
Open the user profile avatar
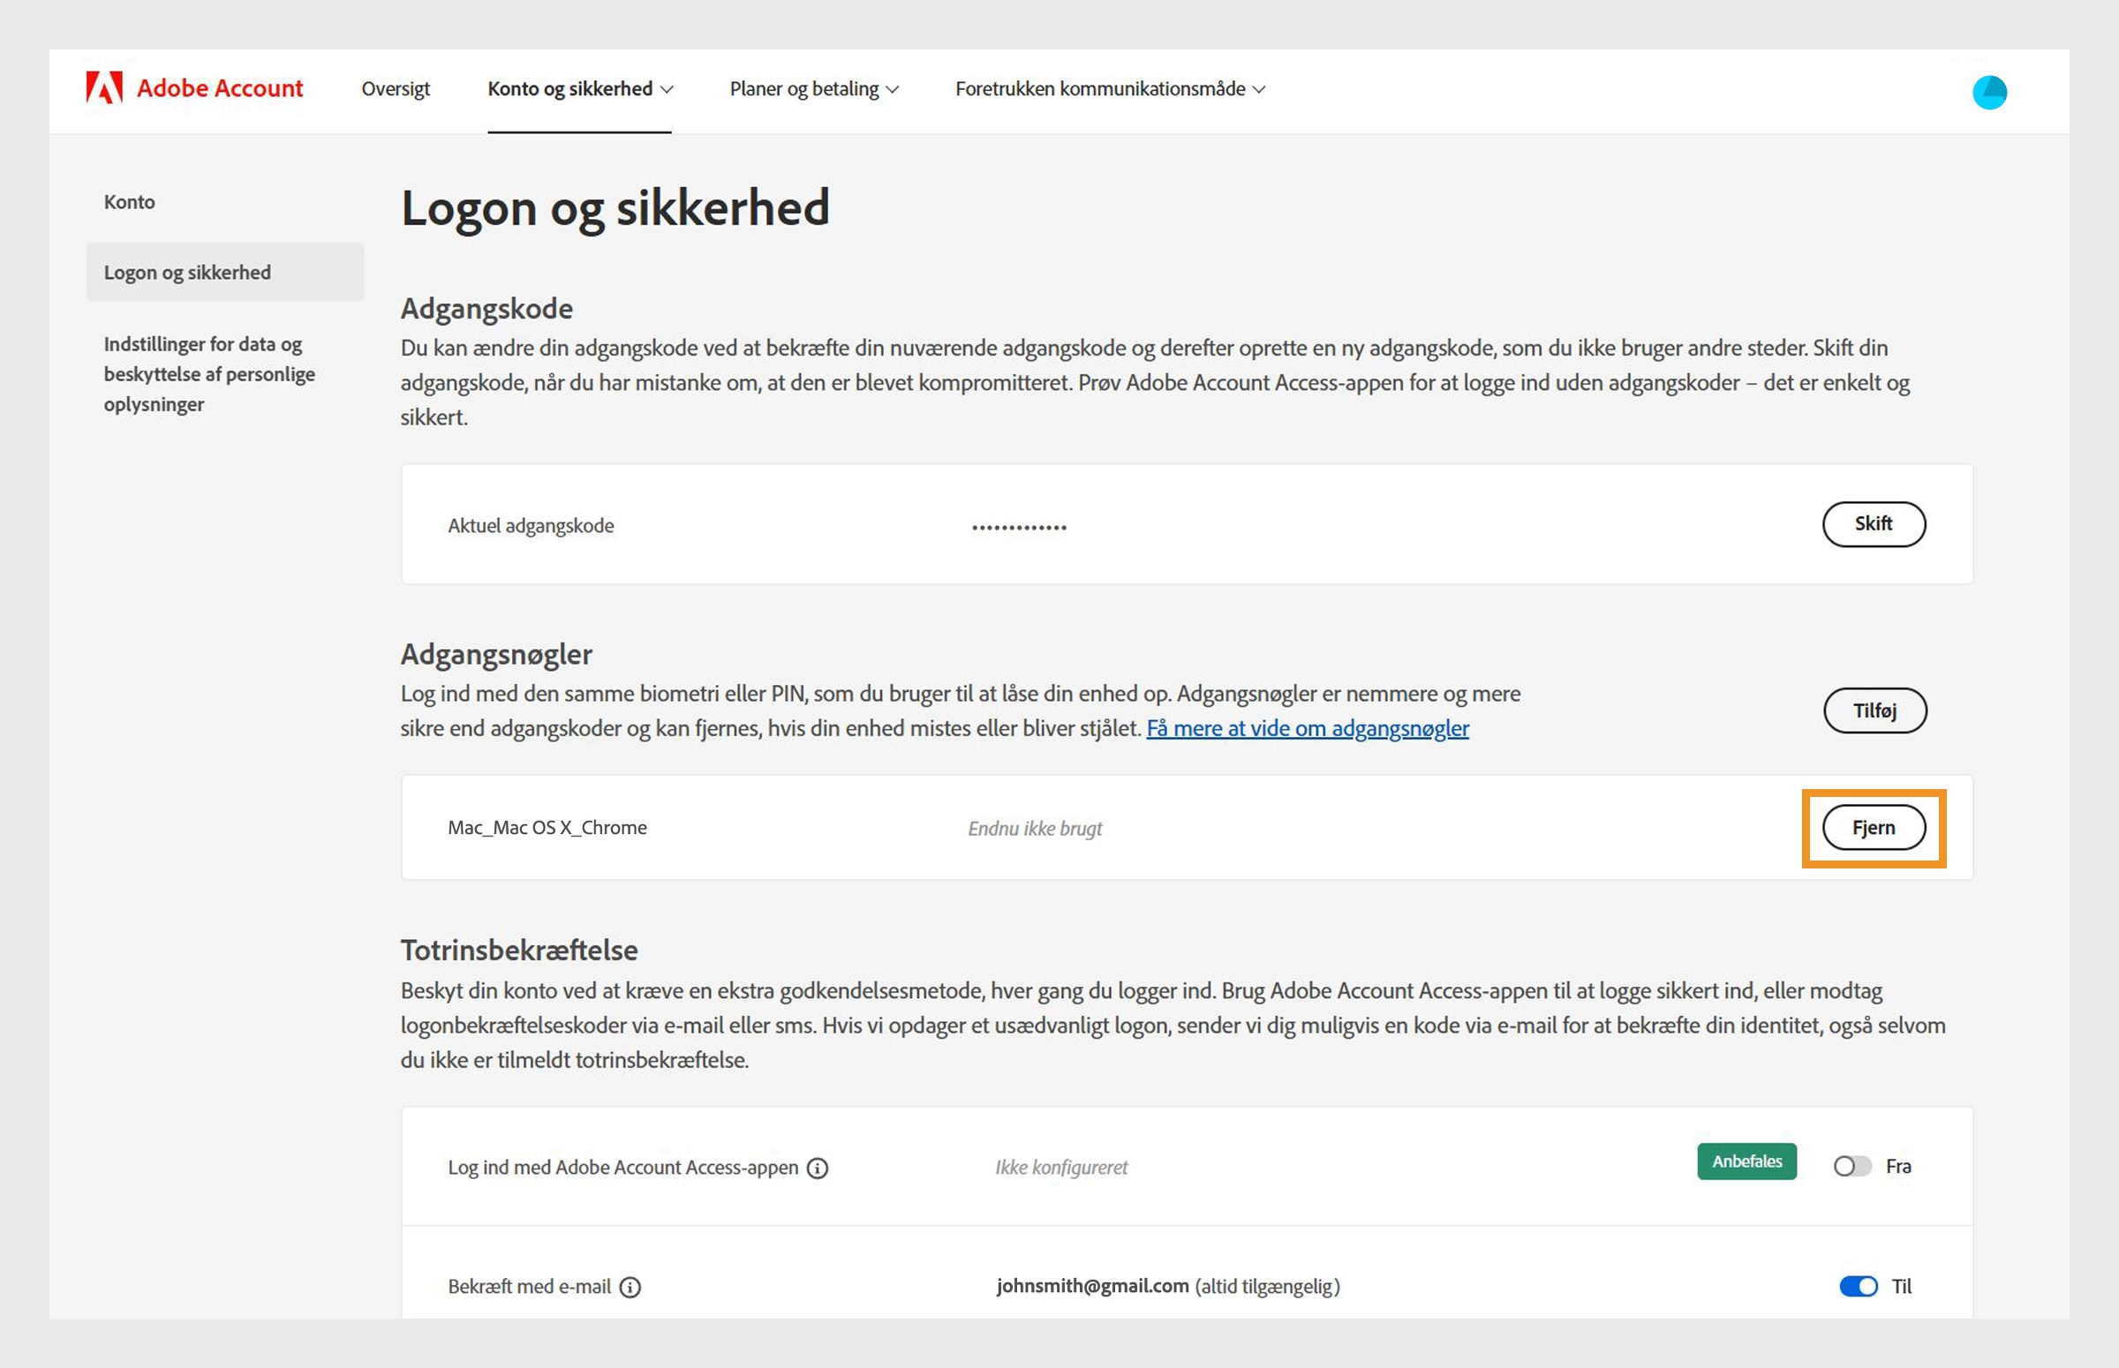pyautogui.click(x=1990, y=91)
